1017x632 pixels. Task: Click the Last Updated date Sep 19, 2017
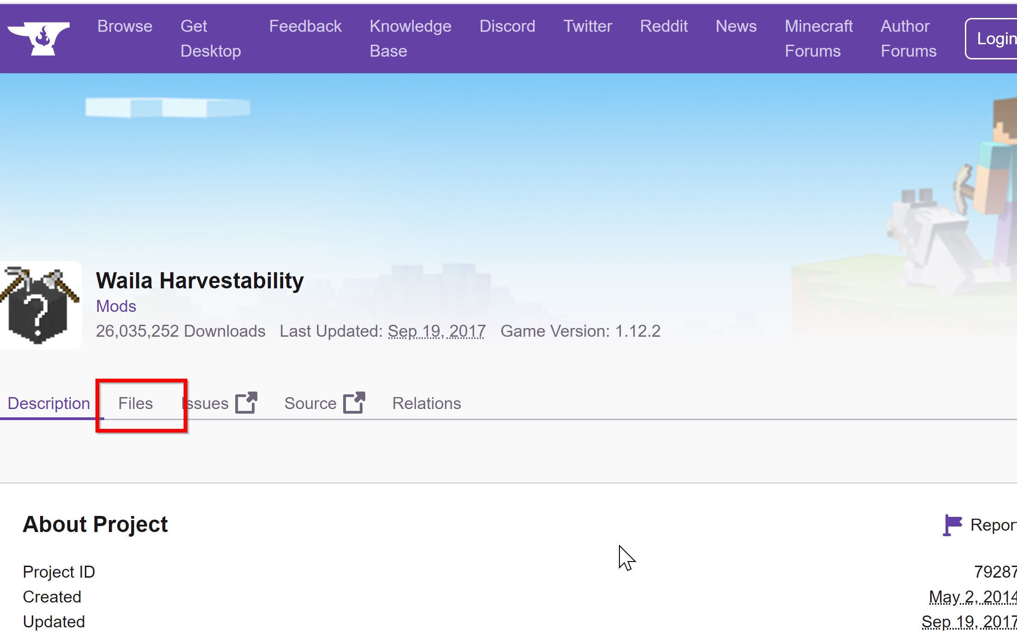tap(437, 331)
